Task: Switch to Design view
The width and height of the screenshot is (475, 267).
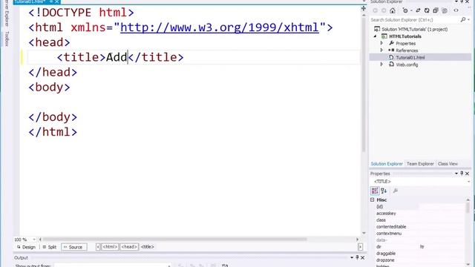Action: (x=26, y=247)
